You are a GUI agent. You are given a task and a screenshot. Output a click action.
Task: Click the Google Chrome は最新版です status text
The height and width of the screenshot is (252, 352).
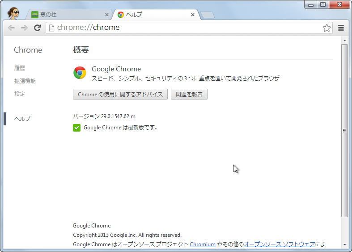coord(121,128)
